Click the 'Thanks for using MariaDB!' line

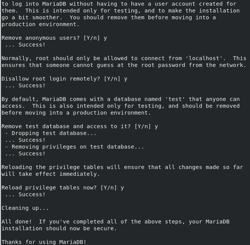(x=44, y=242)
